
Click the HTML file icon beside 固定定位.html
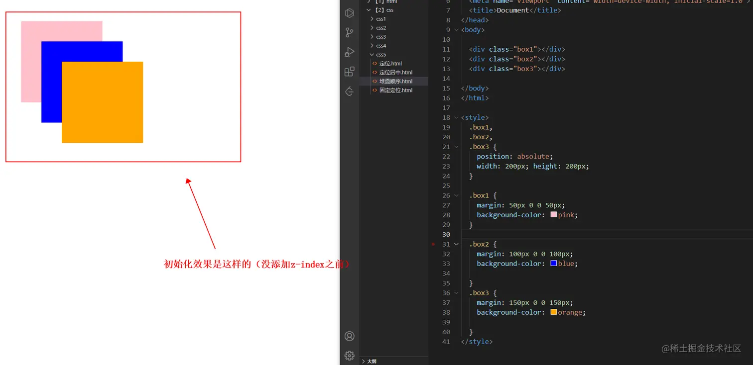click(x=375, y=91)
